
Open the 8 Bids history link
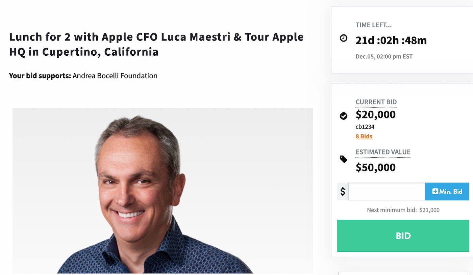[x=364, y=136]
